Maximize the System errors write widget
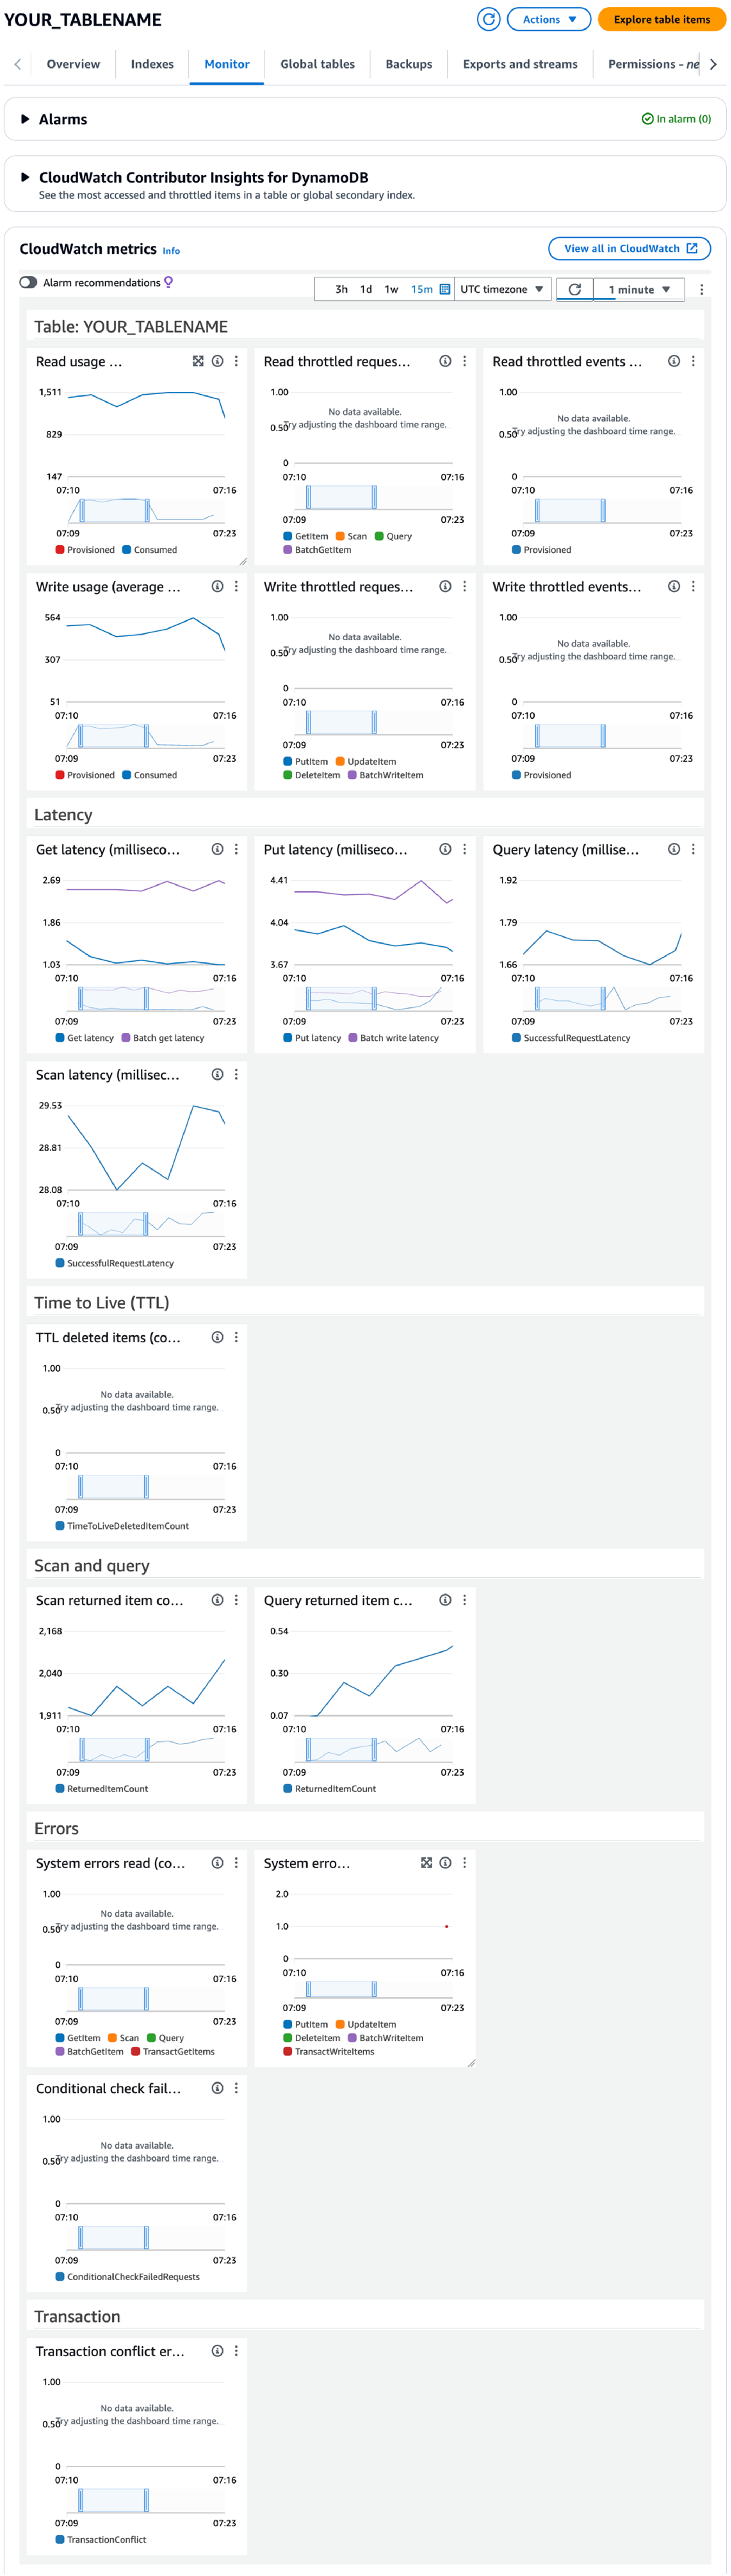 pos(426,1863)
